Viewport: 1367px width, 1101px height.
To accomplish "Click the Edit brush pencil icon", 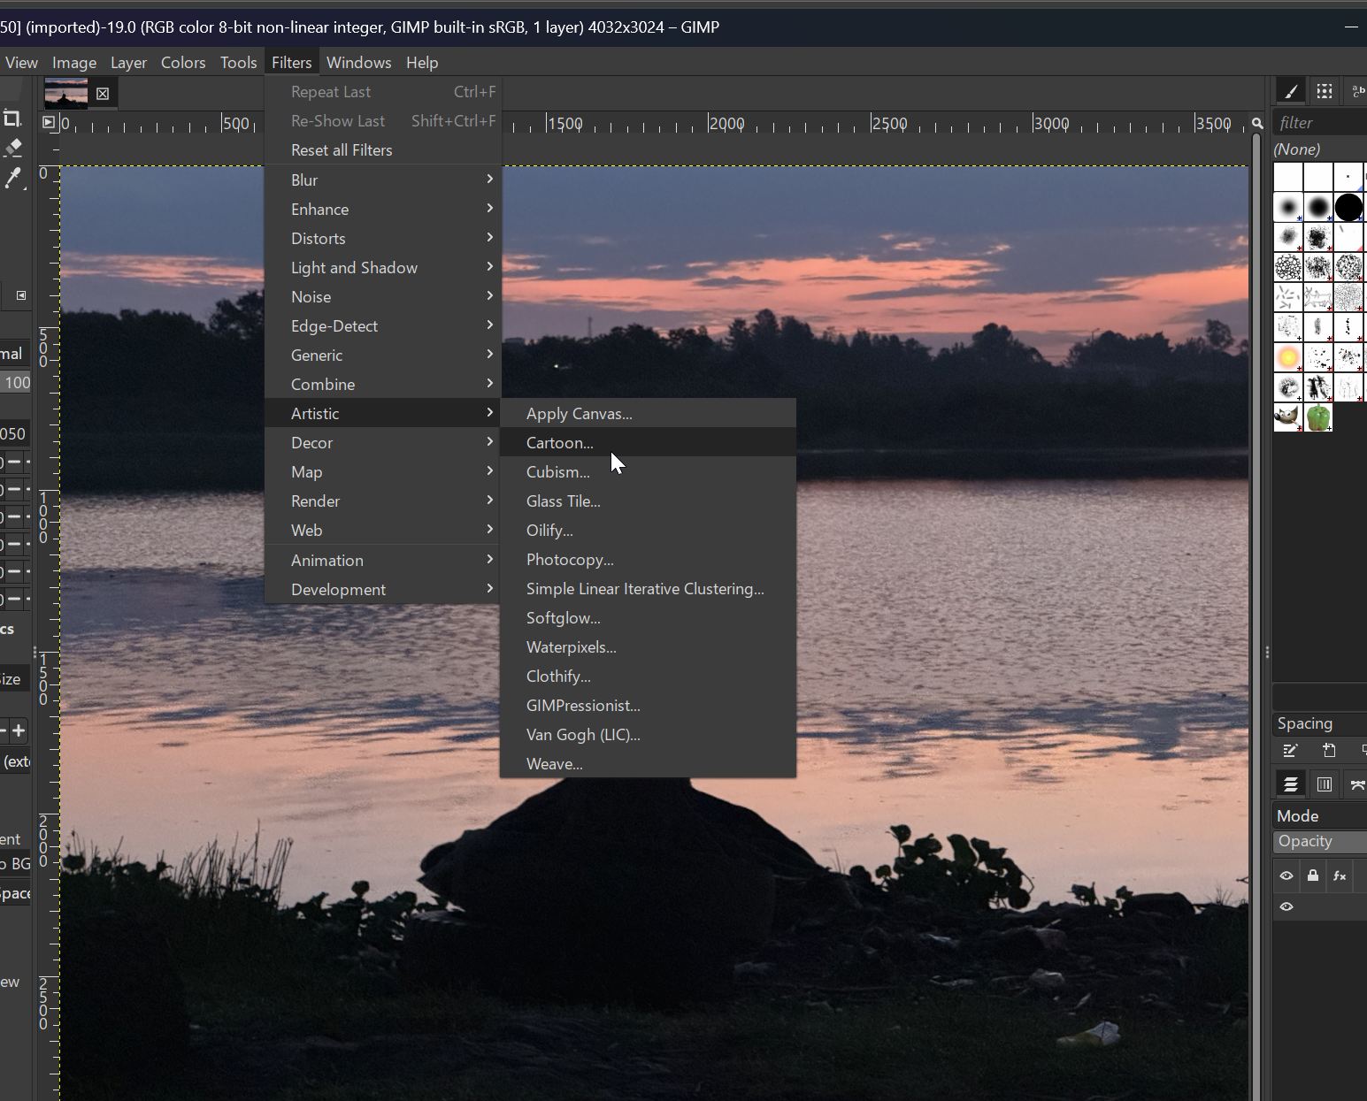I will point(1290,751).
